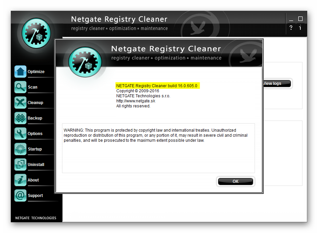Click the Options wrench icon

[x=20, y=133]
